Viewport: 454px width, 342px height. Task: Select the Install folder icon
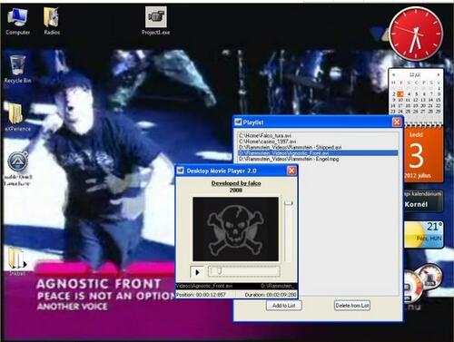click(17, 261)
